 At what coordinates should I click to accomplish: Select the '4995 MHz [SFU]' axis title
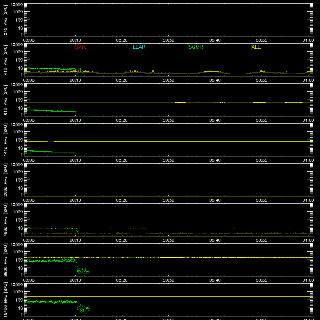click(5, 220)
